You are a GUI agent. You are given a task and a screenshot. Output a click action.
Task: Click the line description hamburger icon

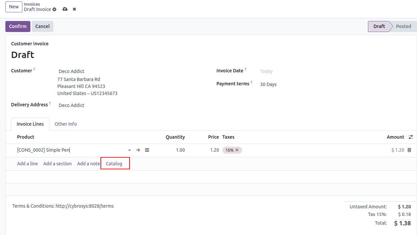click(147, 150)
